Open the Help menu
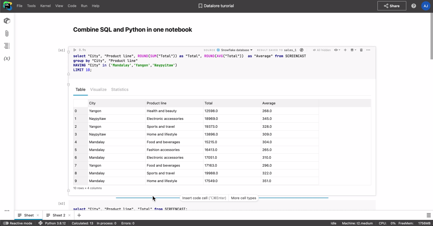Image resolution: width=433 pixels, height=226 pixels. click(96, 6)
